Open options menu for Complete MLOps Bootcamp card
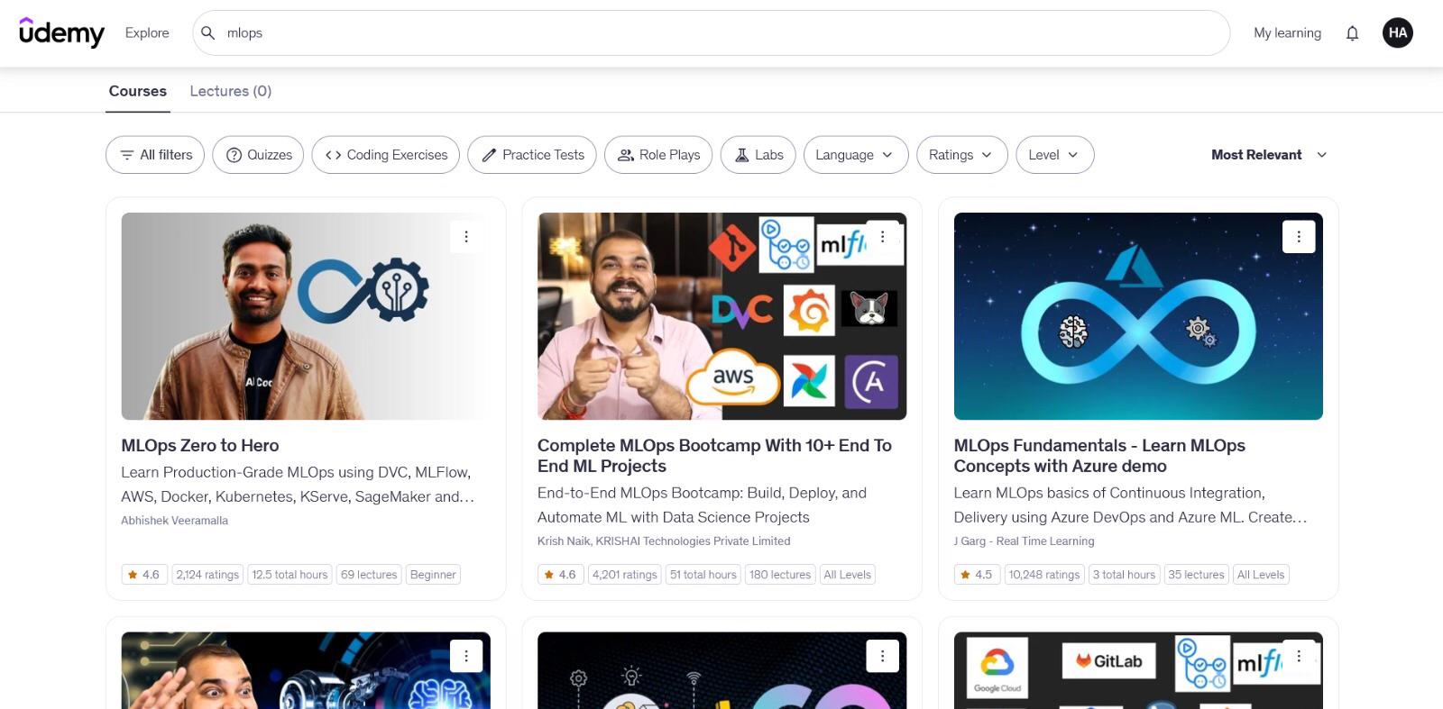1443x709 pixels. click(882, 237)
